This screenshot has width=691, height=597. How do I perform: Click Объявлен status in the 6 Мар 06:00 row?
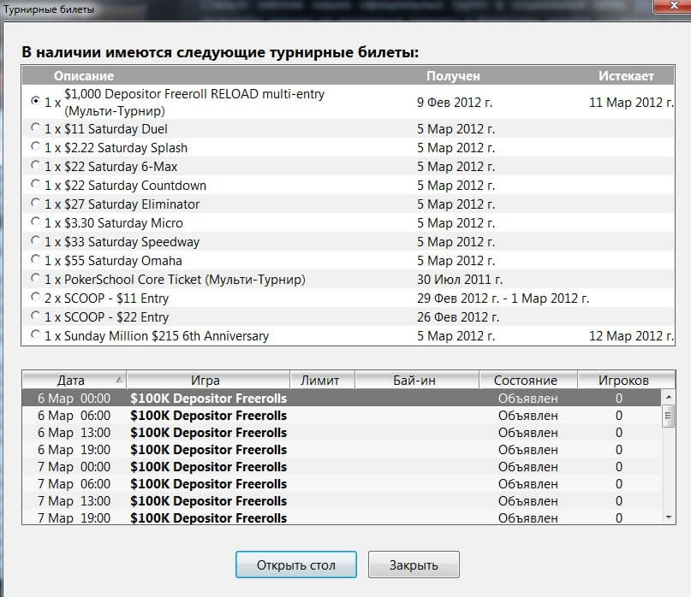(528, 415)
